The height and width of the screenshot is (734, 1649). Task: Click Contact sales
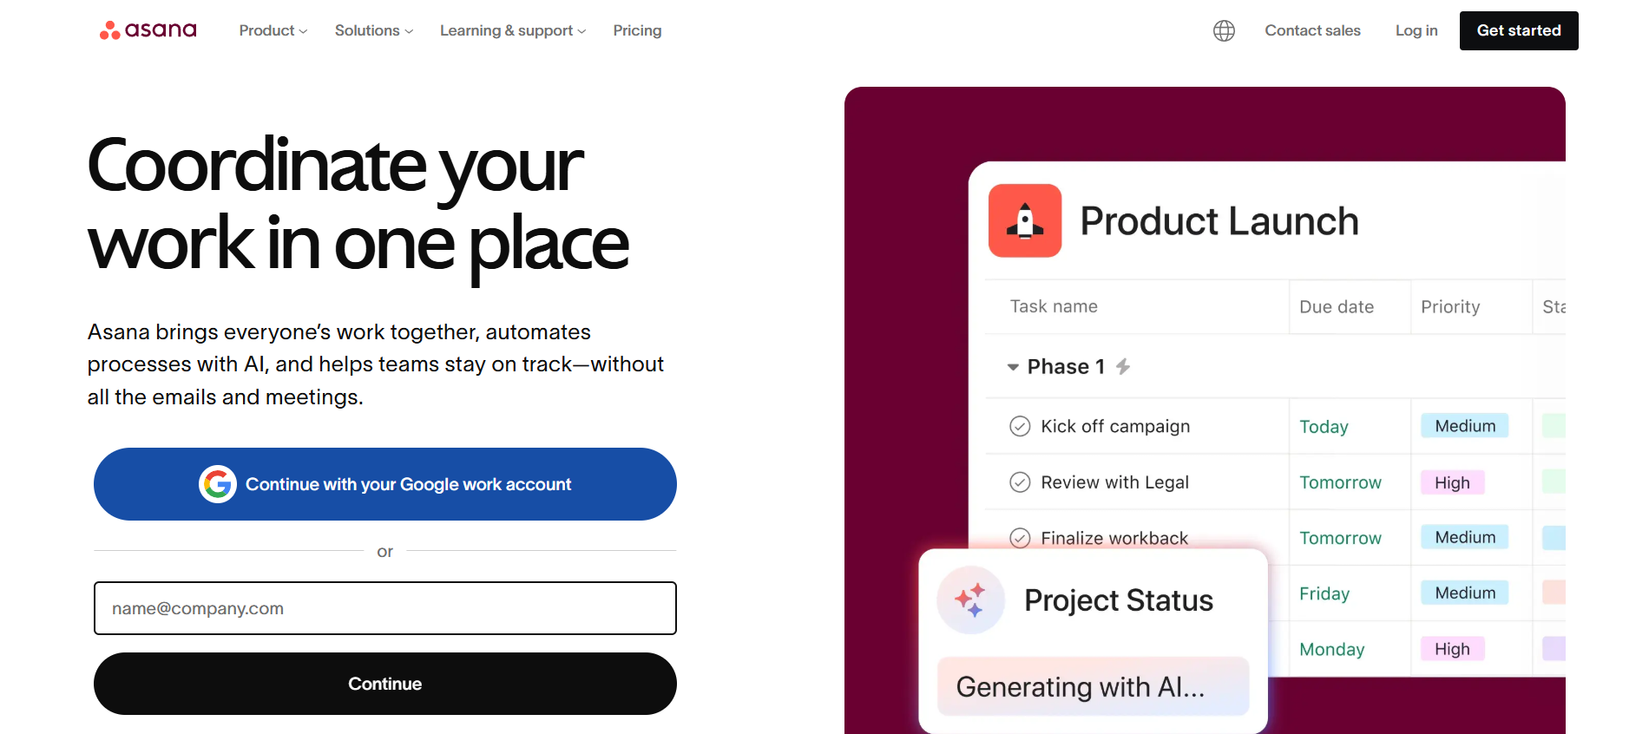point(1312,30)
